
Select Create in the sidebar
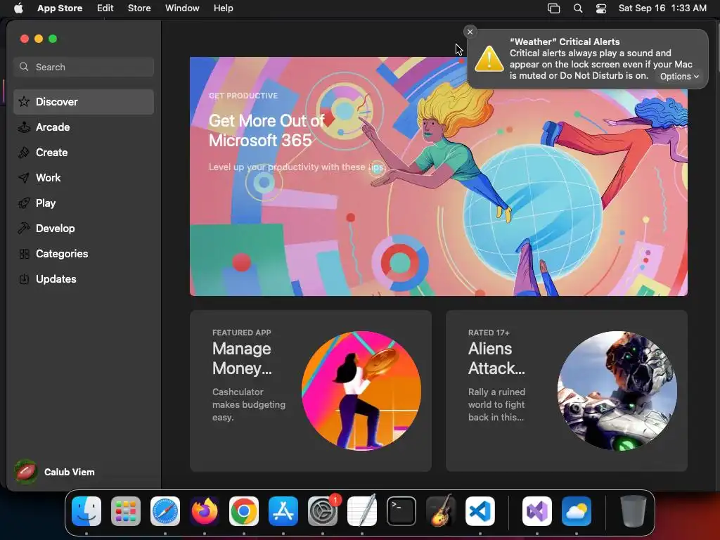click(84, 153)
